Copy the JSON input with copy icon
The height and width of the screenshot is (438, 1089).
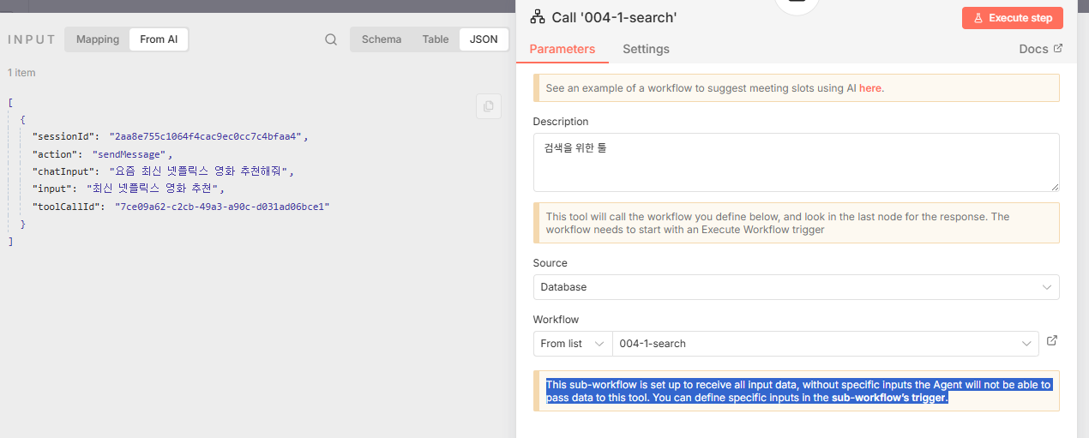[x=488, y=106]
